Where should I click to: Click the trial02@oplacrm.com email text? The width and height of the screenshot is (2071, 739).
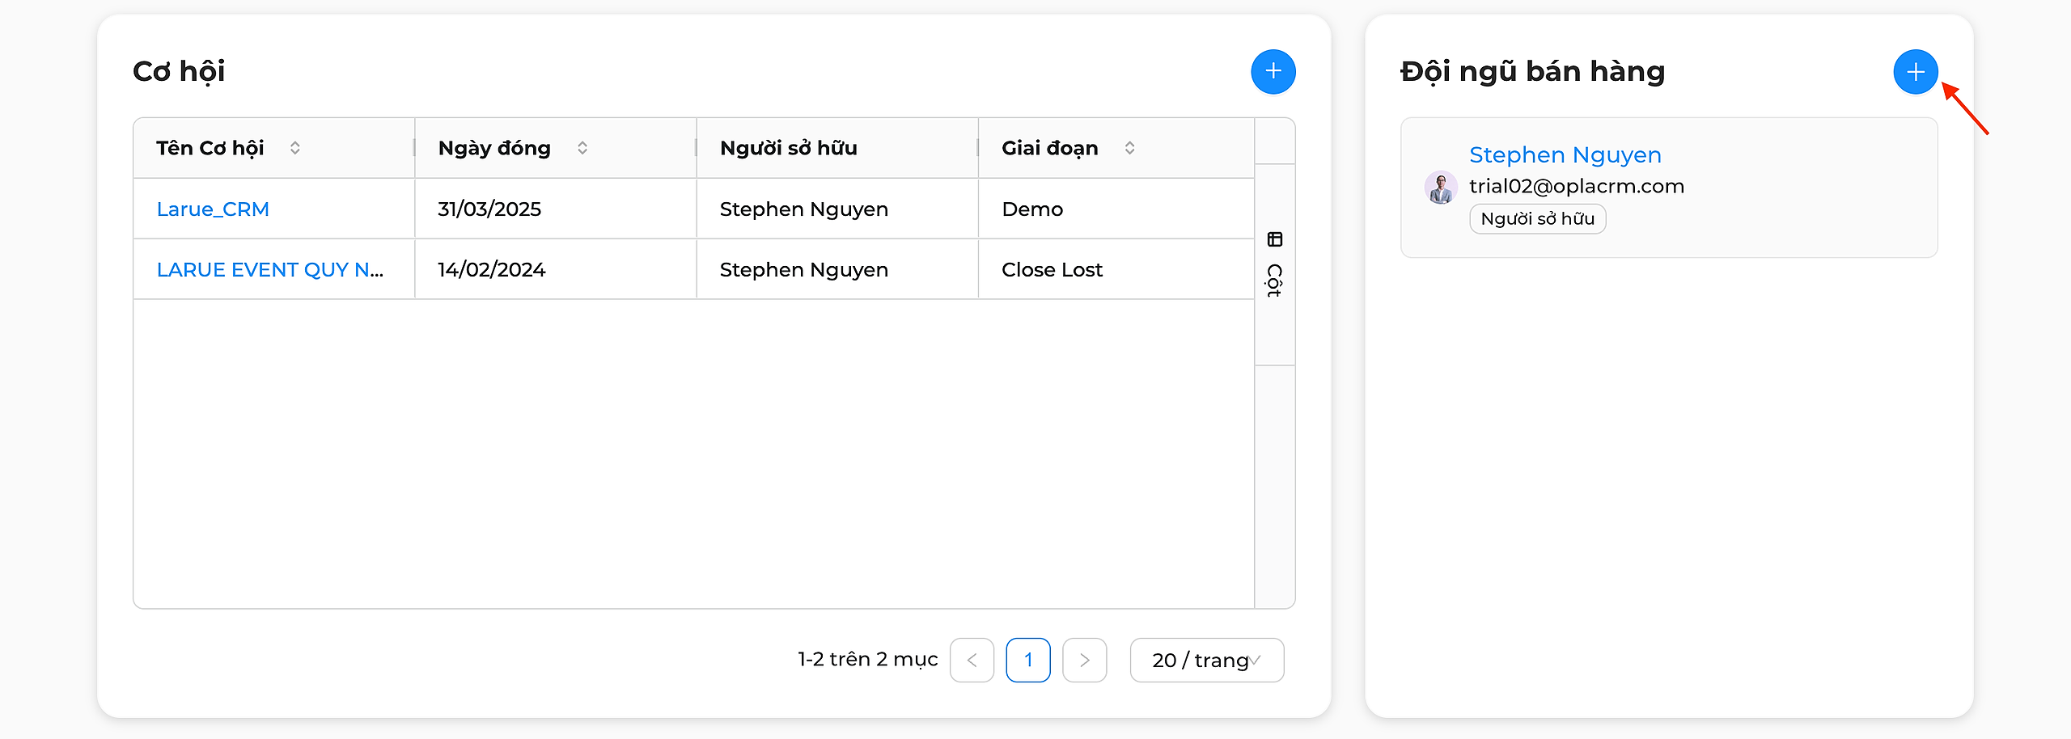tap(1577, 186)
